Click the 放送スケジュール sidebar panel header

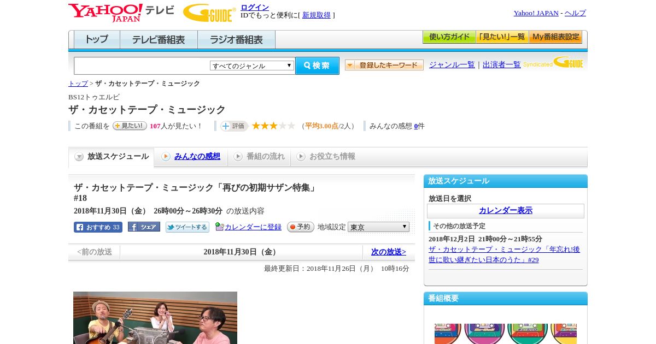pos(506,181)
